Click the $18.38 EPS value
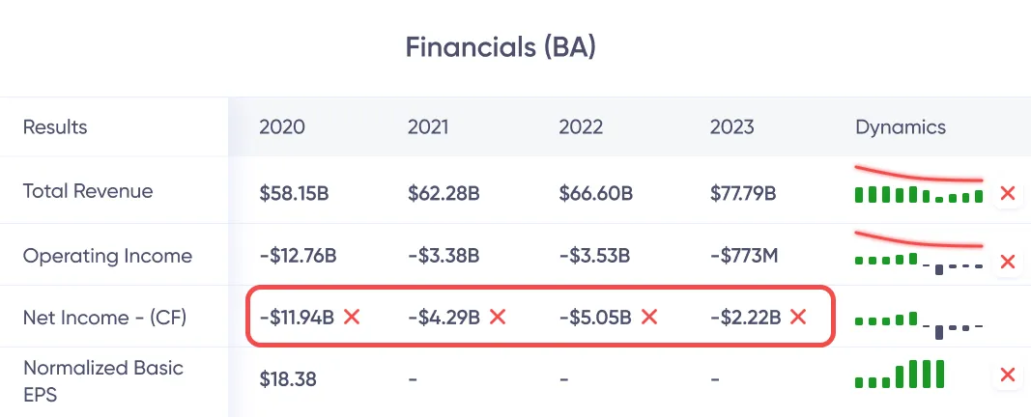The width and height of the screenshot is (1031, 417). tap(286, 380)
